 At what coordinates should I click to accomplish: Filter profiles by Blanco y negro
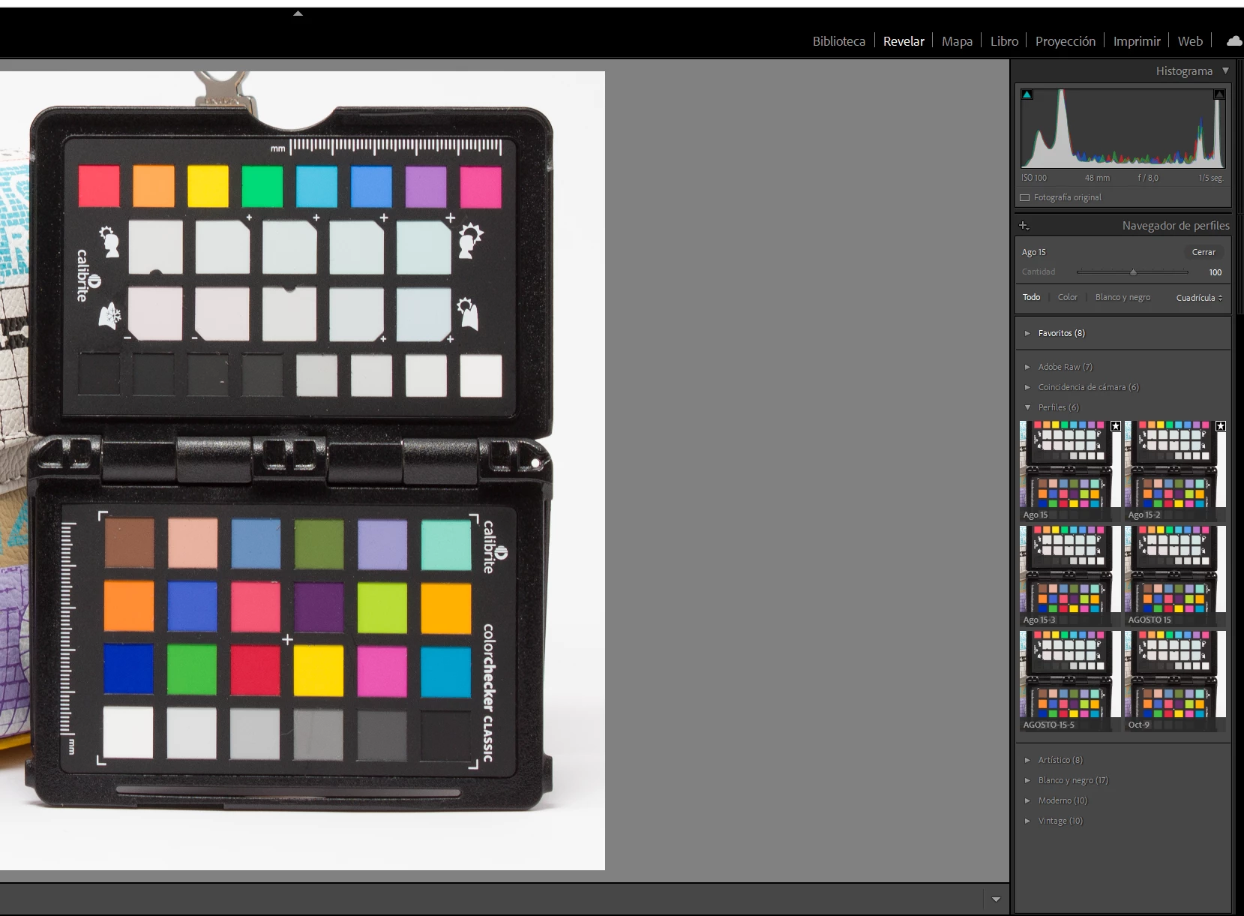tap(1123, 297)
